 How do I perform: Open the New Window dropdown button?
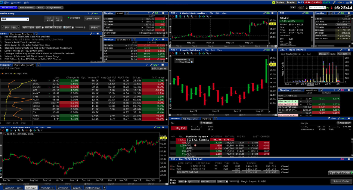tap(9, 8)
